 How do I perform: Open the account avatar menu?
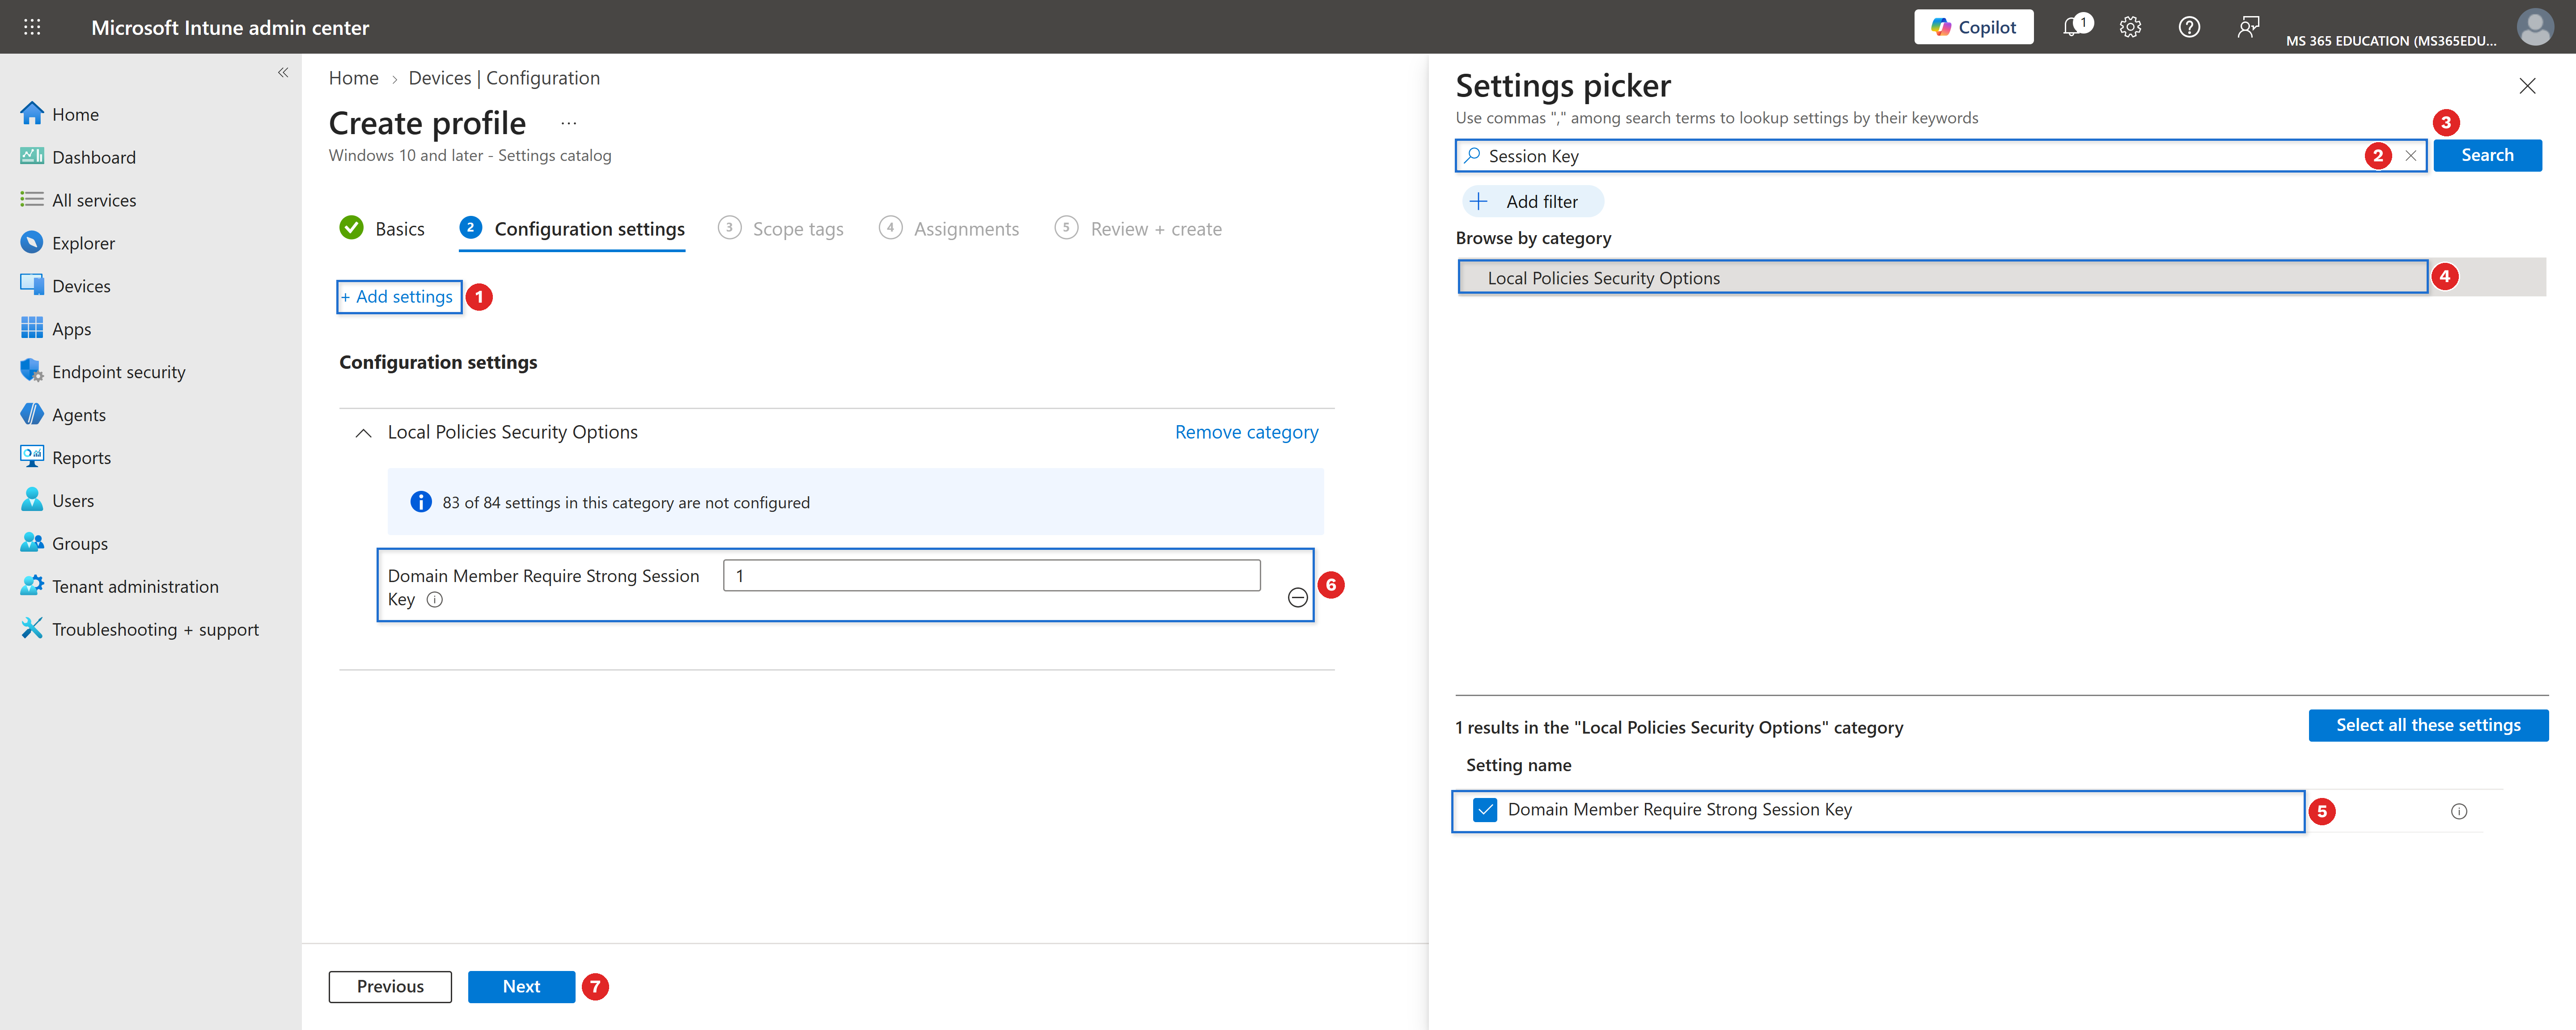click(x=2535, y=27)
